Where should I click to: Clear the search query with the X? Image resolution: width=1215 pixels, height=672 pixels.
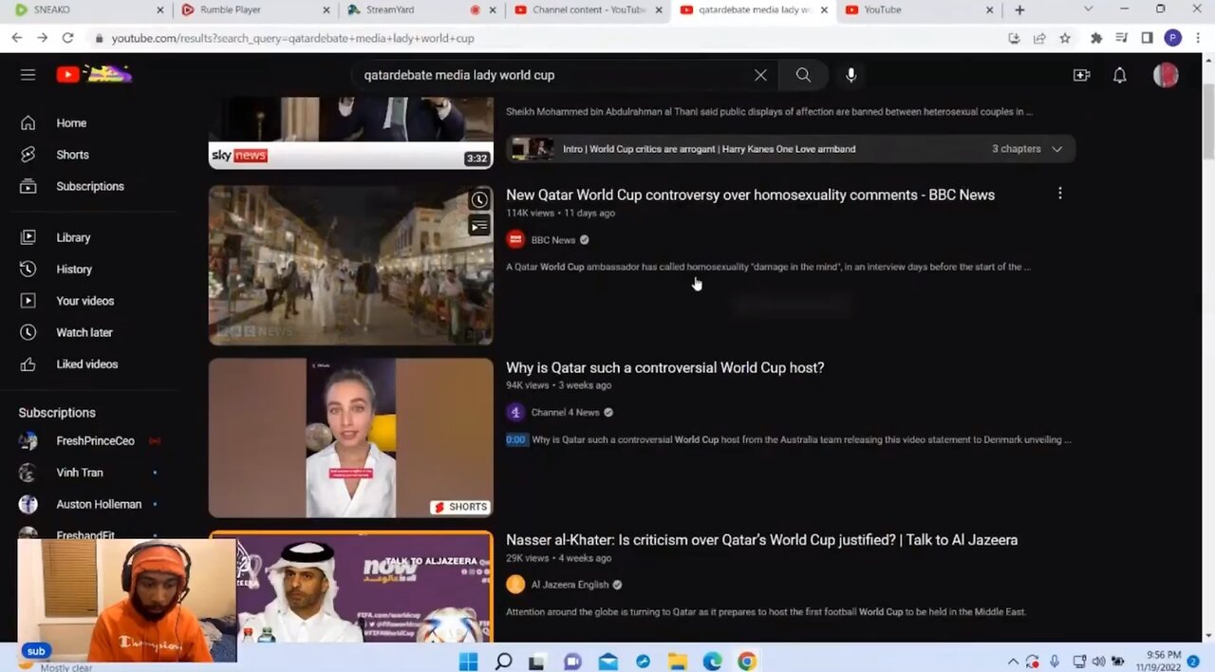(760, 75)
